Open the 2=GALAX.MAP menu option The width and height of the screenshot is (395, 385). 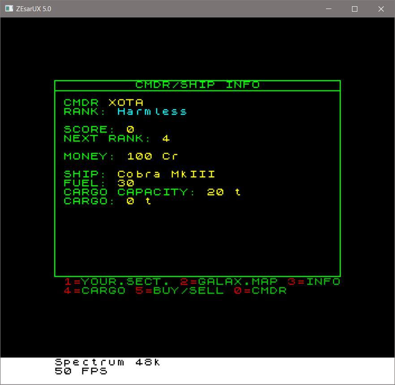[x=229, y=282]
